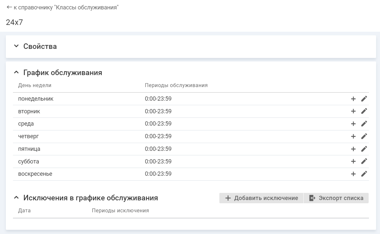Screen dimensions: 380x234
Task: Click the Периоды обслуживания column header
Action: click(x=176, y=85)
